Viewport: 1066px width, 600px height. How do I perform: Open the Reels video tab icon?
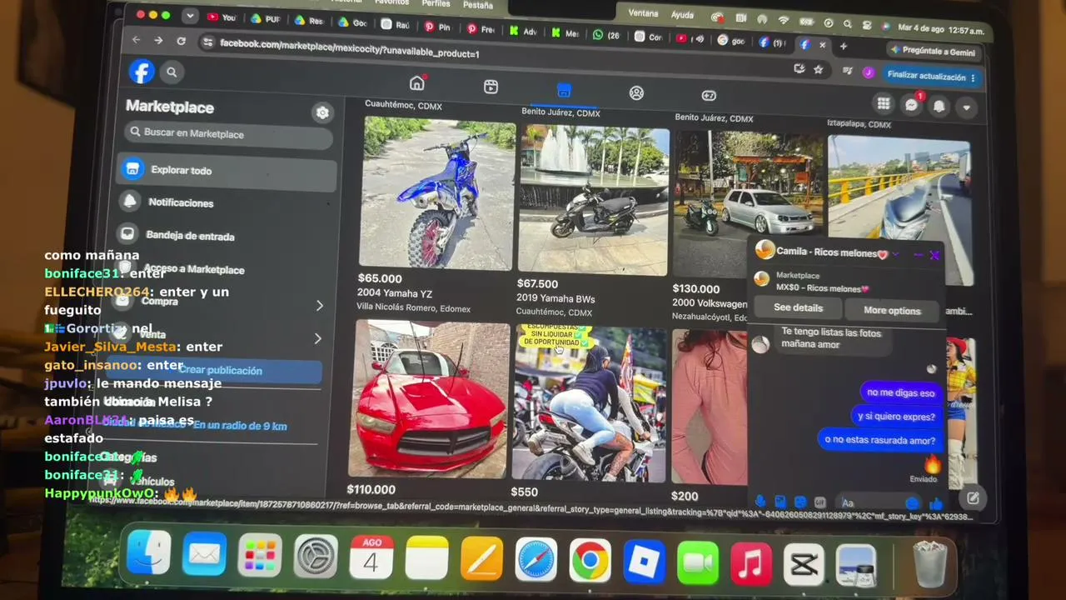[491, 87]
